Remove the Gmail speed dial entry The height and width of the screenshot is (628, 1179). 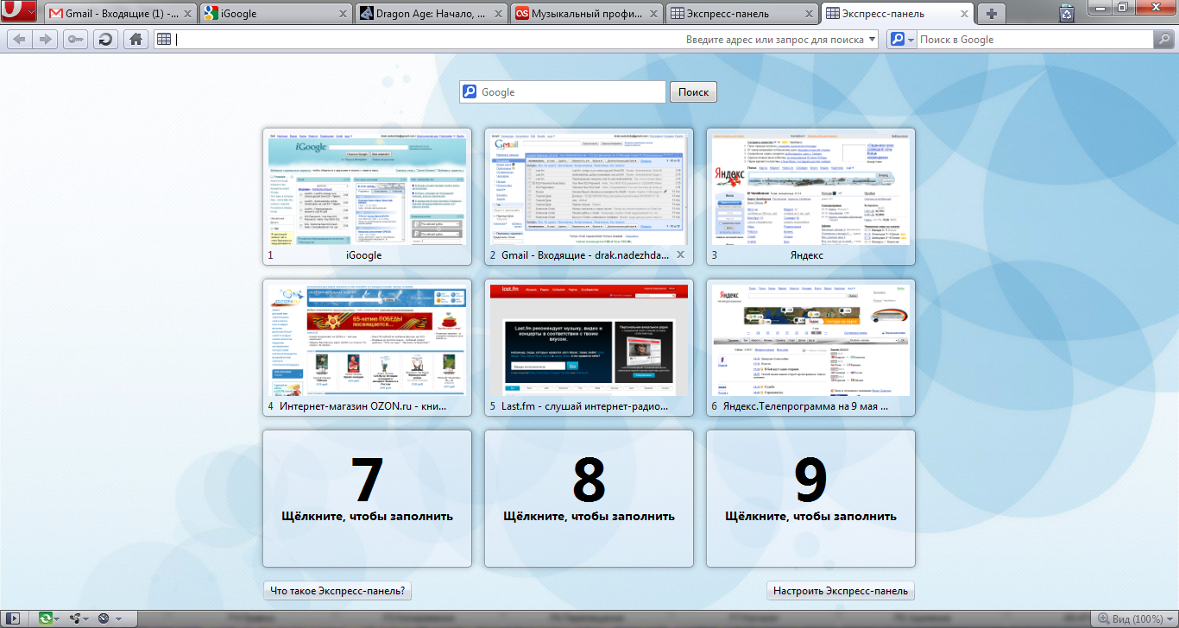point(680,255)
